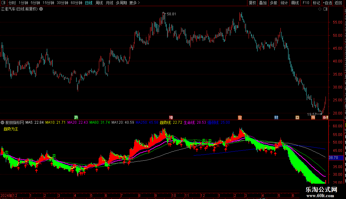Screen dimensions: 346x199
Task: Click the MA20: 22.43 indicator value
Action: click(x=77, y=122)
